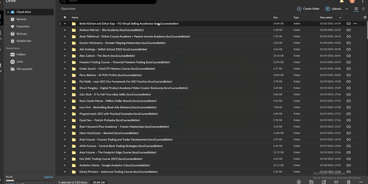Viewport: 368px width, 184px height.
Task: Sort by the Name column header
Action: click(x=75, y=17)
